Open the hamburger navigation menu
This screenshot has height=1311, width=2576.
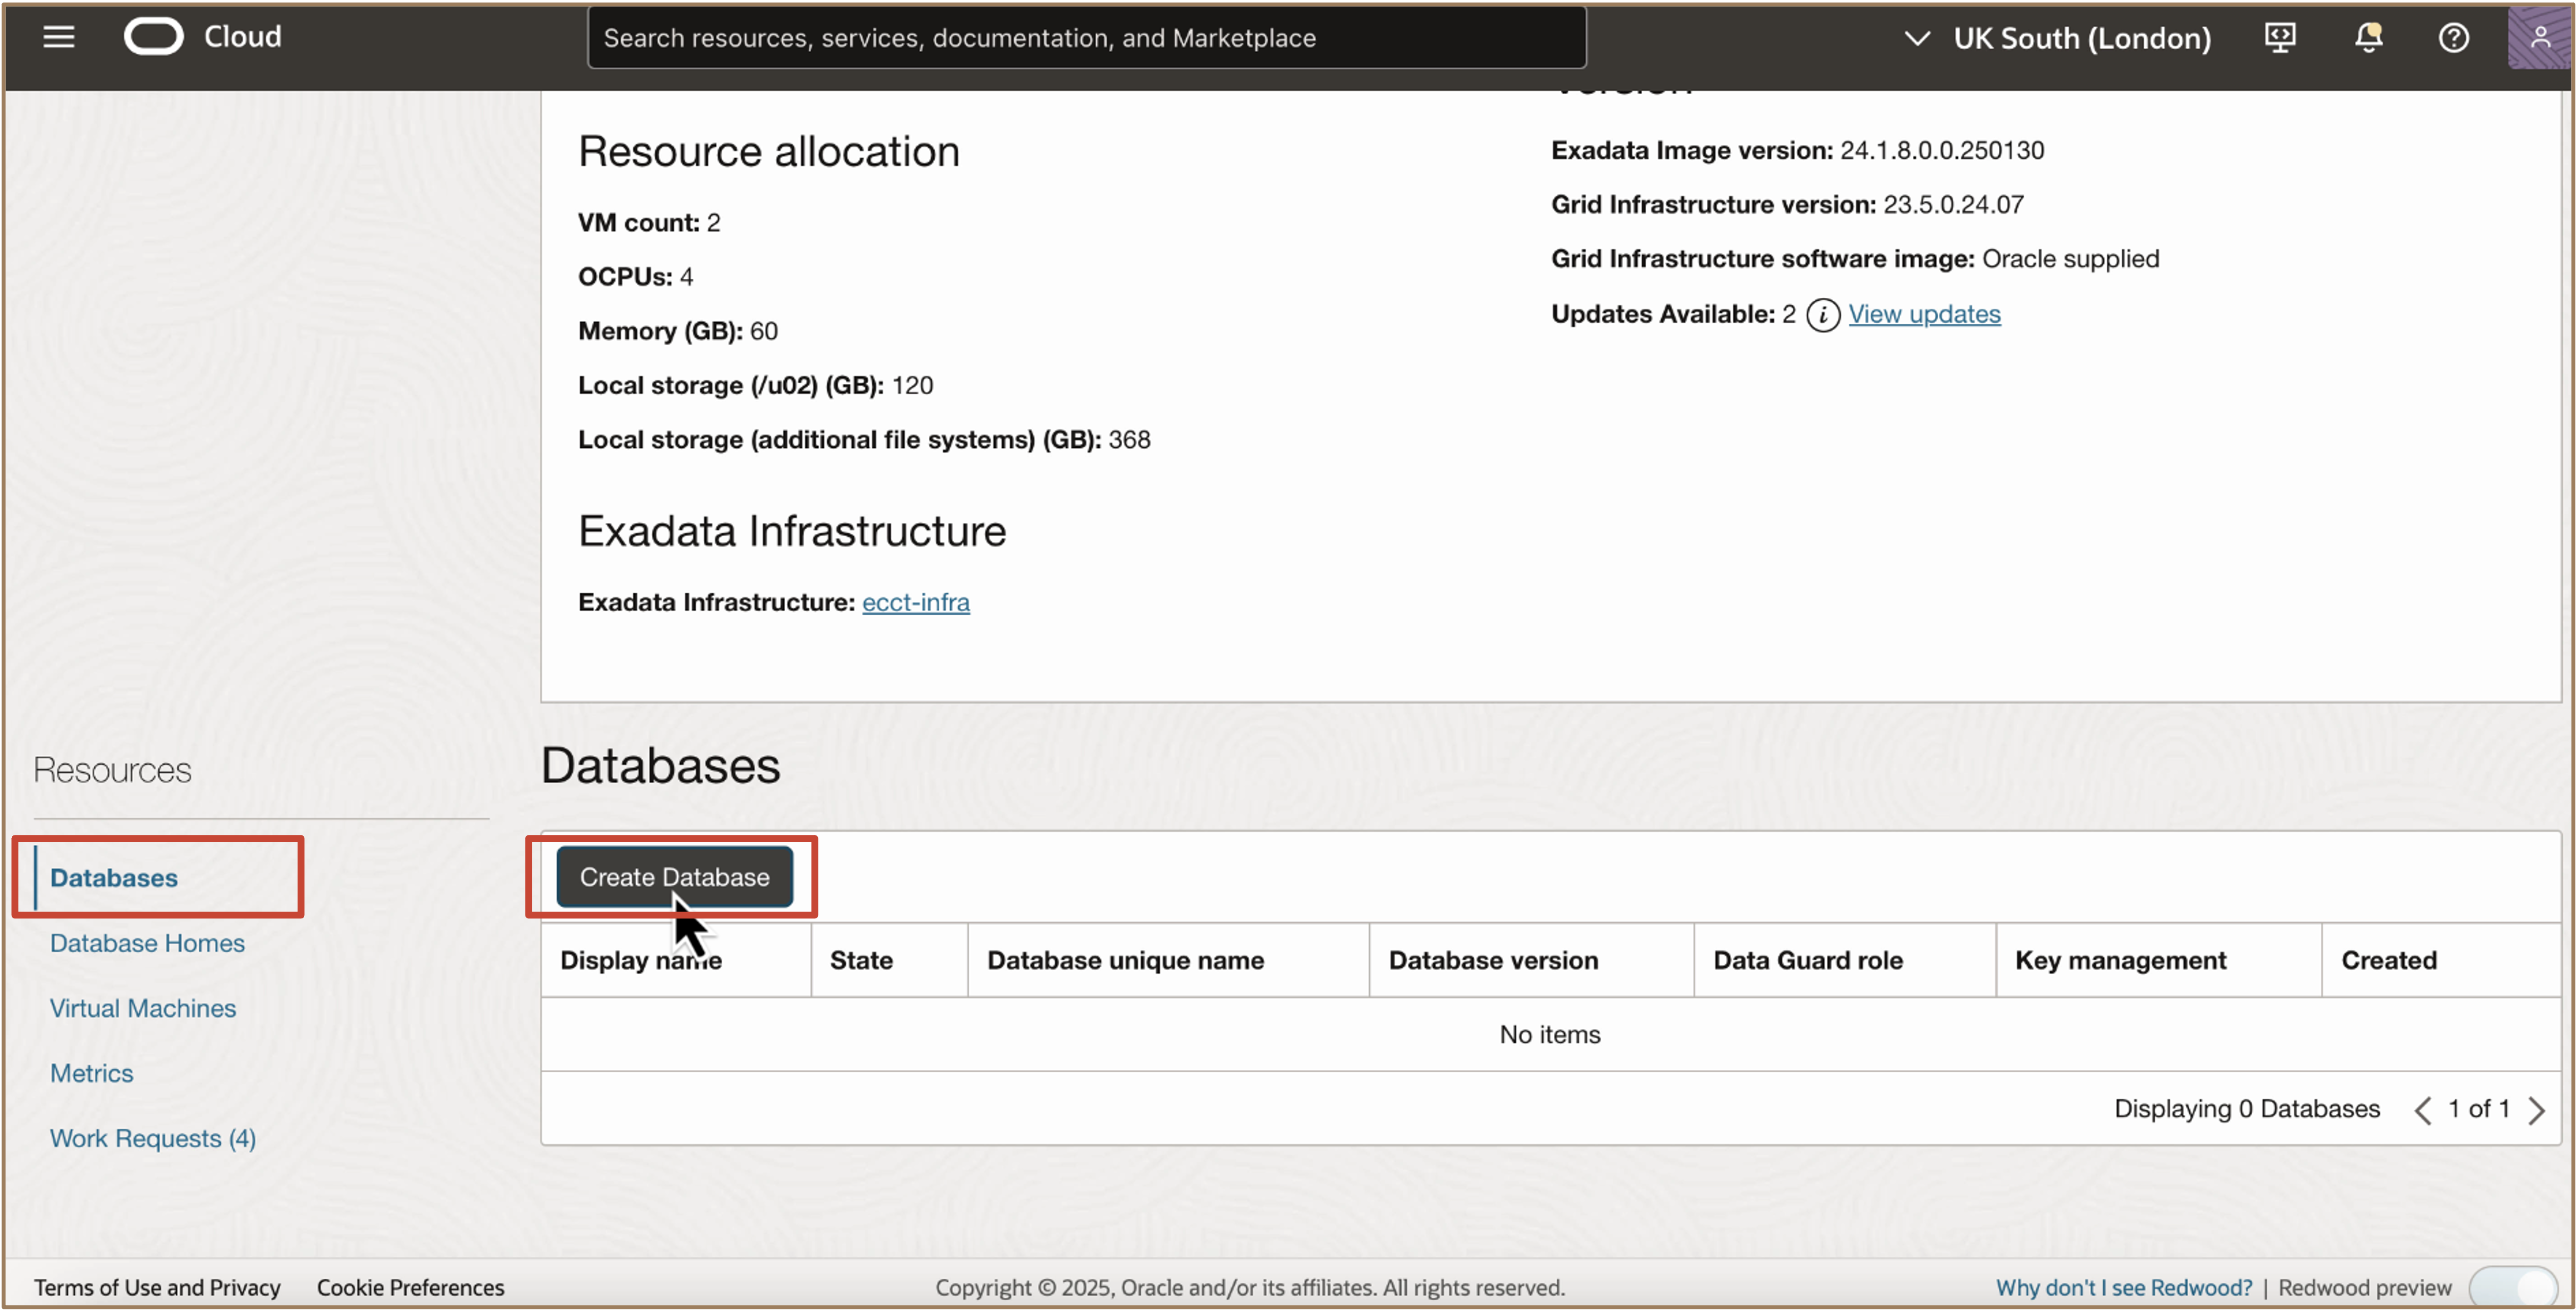[x=59, y=37]
